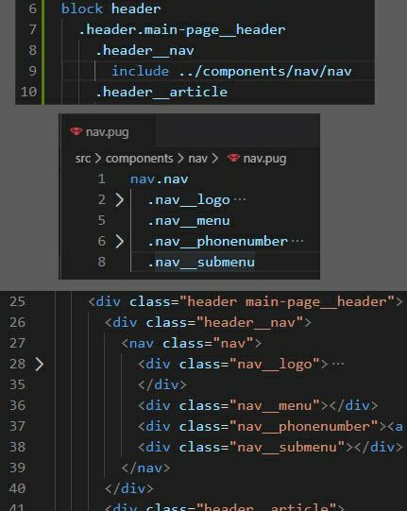
Task: Click the '.nav__submenu' code line
Action: [x=201, y=263]
